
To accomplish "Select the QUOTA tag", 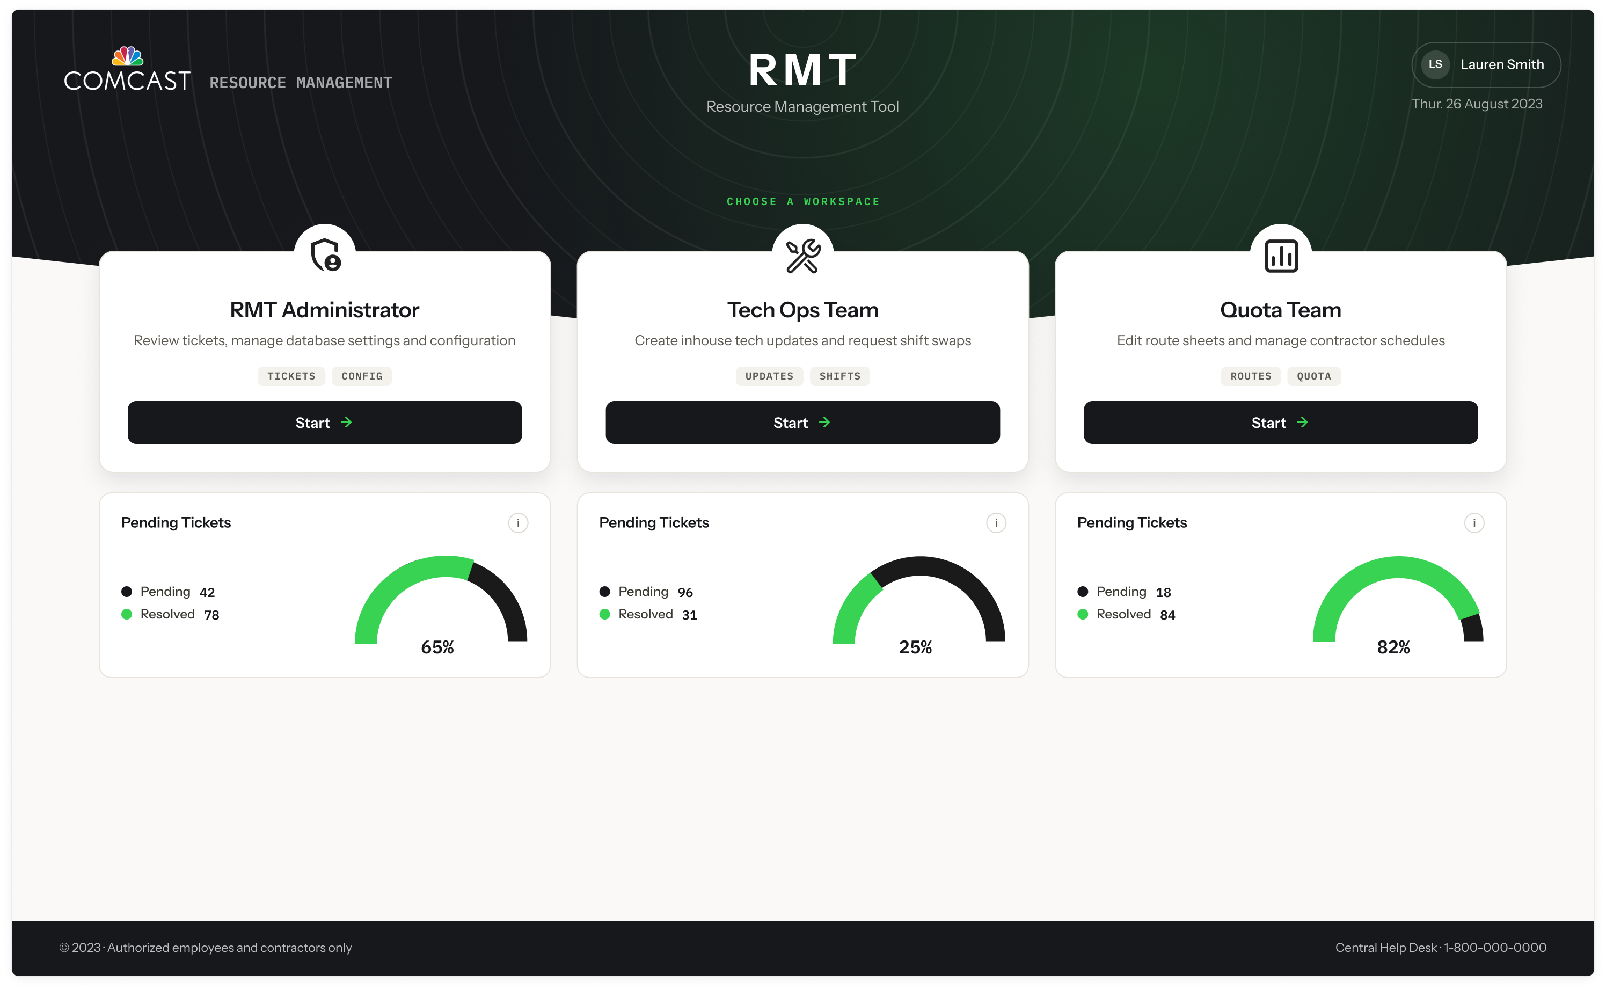I will point(1314,376).
